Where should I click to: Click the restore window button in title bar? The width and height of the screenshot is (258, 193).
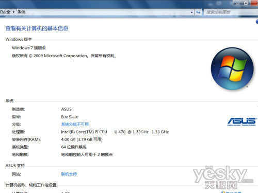(x=246, y=3)
